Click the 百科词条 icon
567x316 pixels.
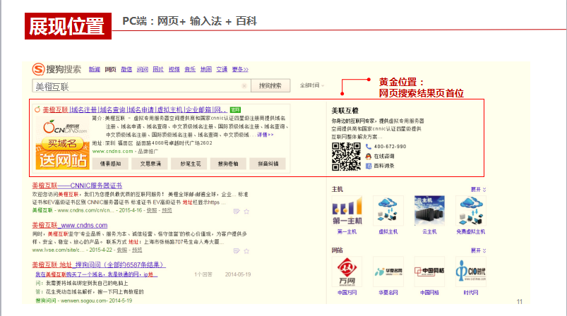369,166
